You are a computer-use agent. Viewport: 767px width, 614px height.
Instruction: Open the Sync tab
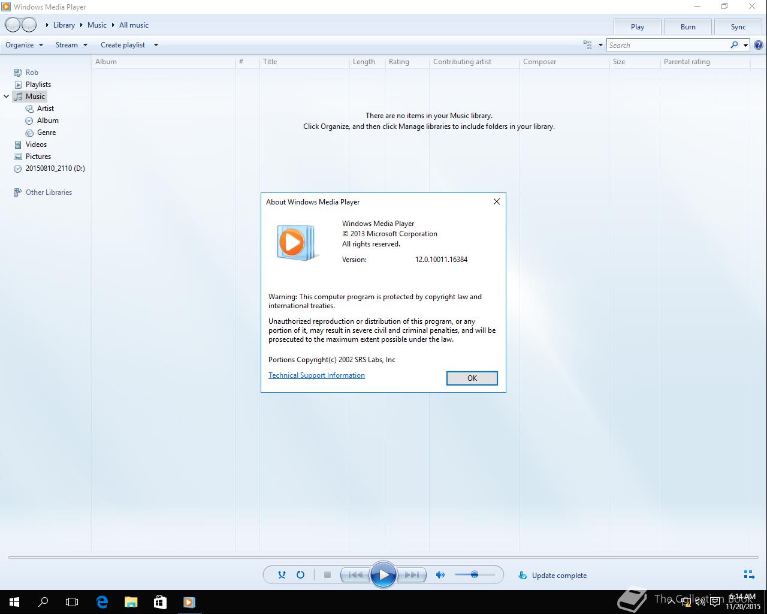pyautogui.click(x=738, y=27)
